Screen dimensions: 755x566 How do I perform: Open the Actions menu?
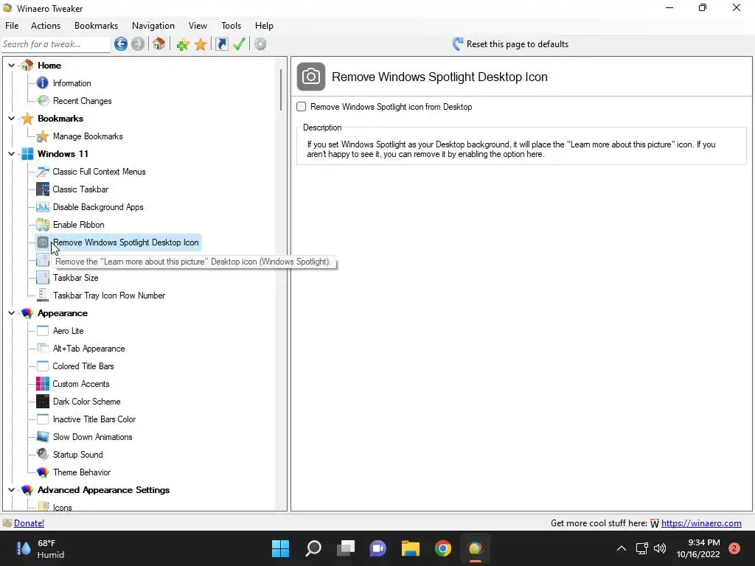tap(46, 26)
